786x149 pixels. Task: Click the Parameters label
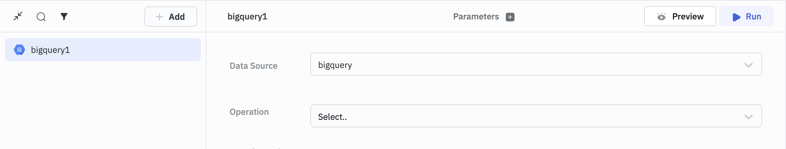[476, 17]
